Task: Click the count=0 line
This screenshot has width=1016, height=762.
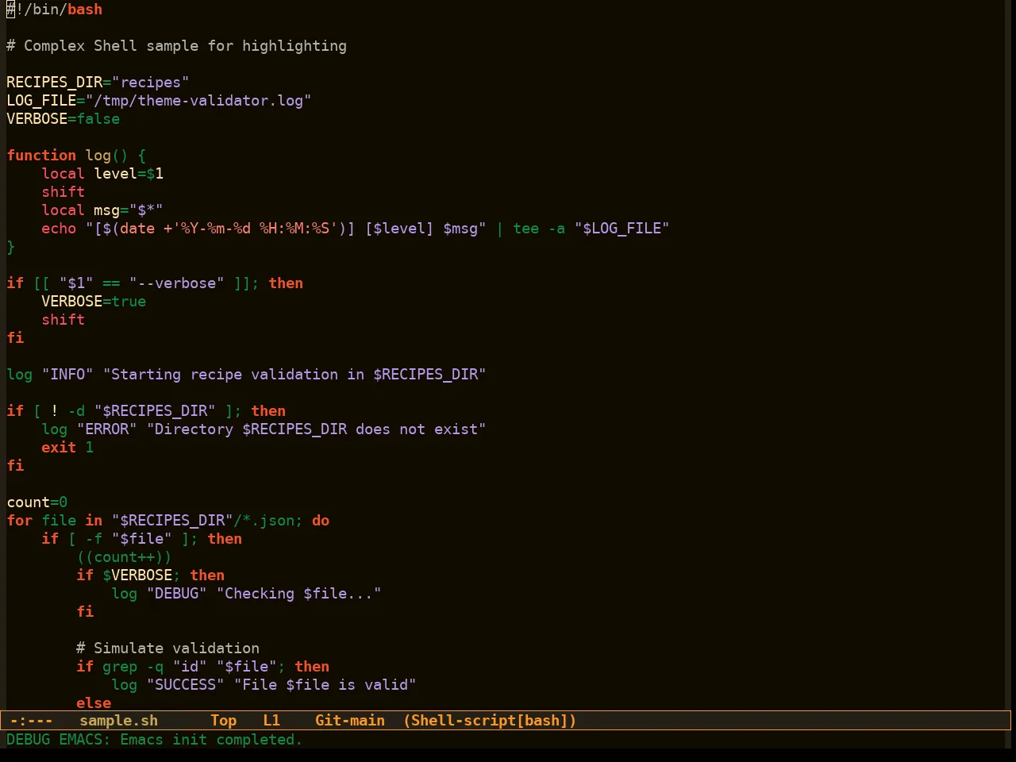Action: (x=37, y=502)
